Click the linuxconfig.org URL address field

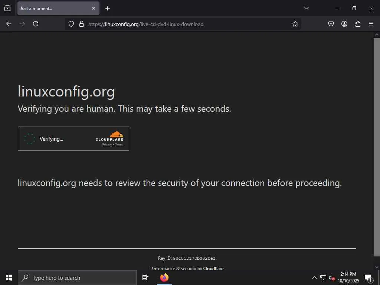tap(186, 24)
